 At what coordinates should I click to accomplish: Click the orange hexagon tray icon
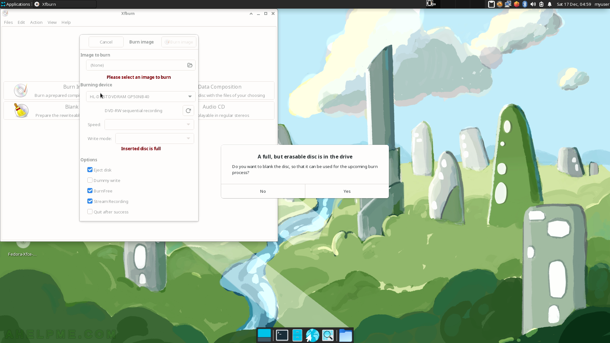click(x=517, y=4)
